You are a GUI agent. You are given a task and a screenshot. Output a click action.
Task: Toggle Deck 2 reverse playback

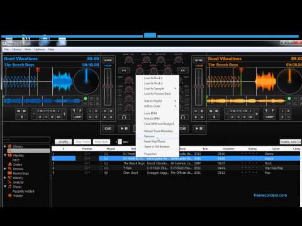coord(214,117)
